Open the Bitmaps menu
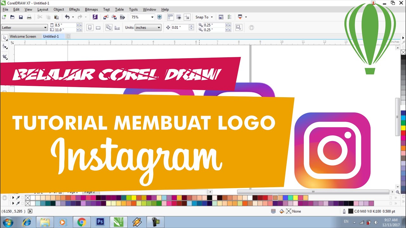Viewport: 406px width, 228px height. point(92,9)
